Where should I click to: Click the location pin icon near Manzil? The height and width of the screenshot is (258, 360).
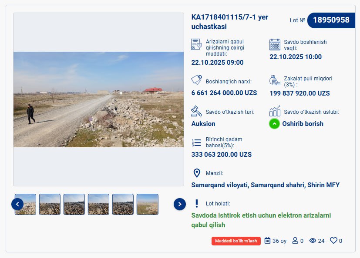[x=197, y=173]
